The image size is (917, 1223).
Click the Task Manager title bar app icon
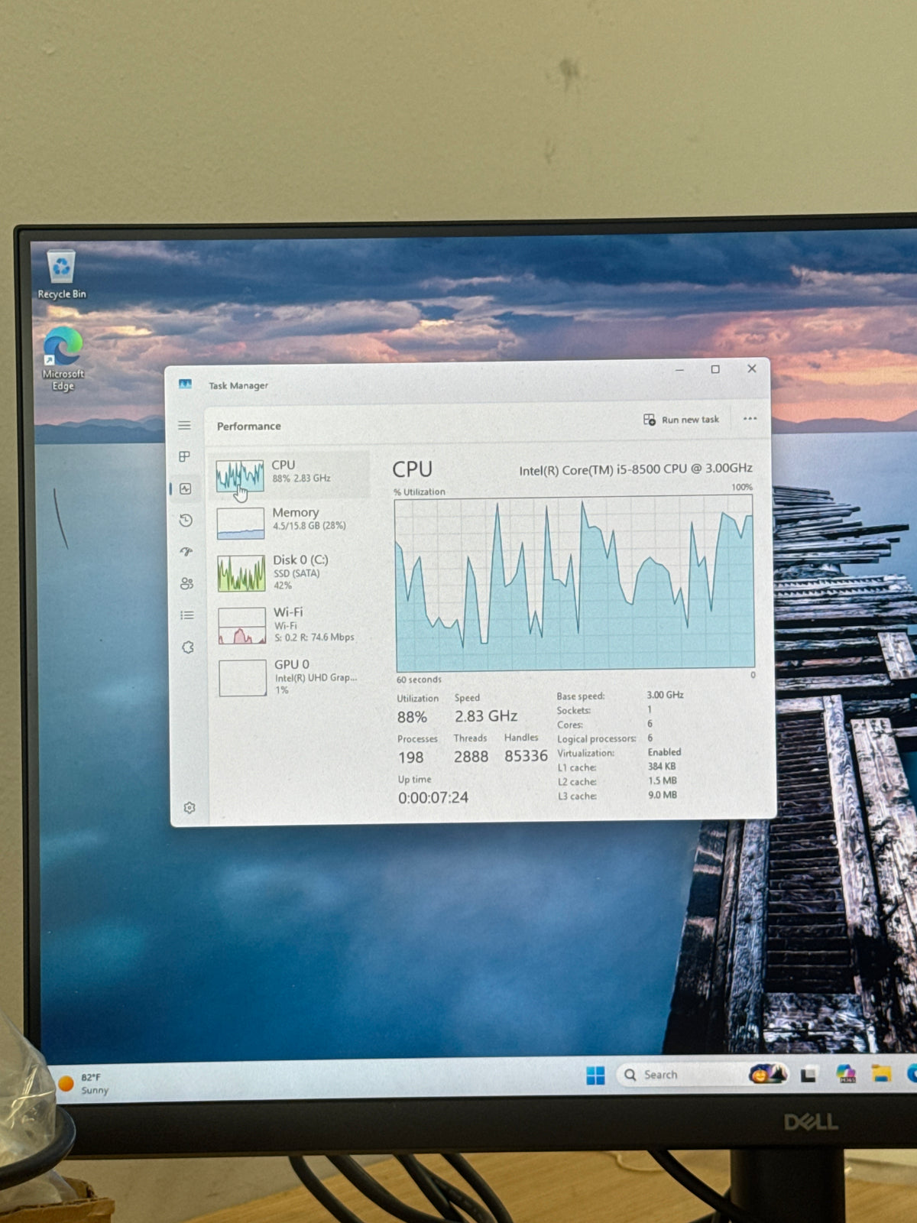185,384
